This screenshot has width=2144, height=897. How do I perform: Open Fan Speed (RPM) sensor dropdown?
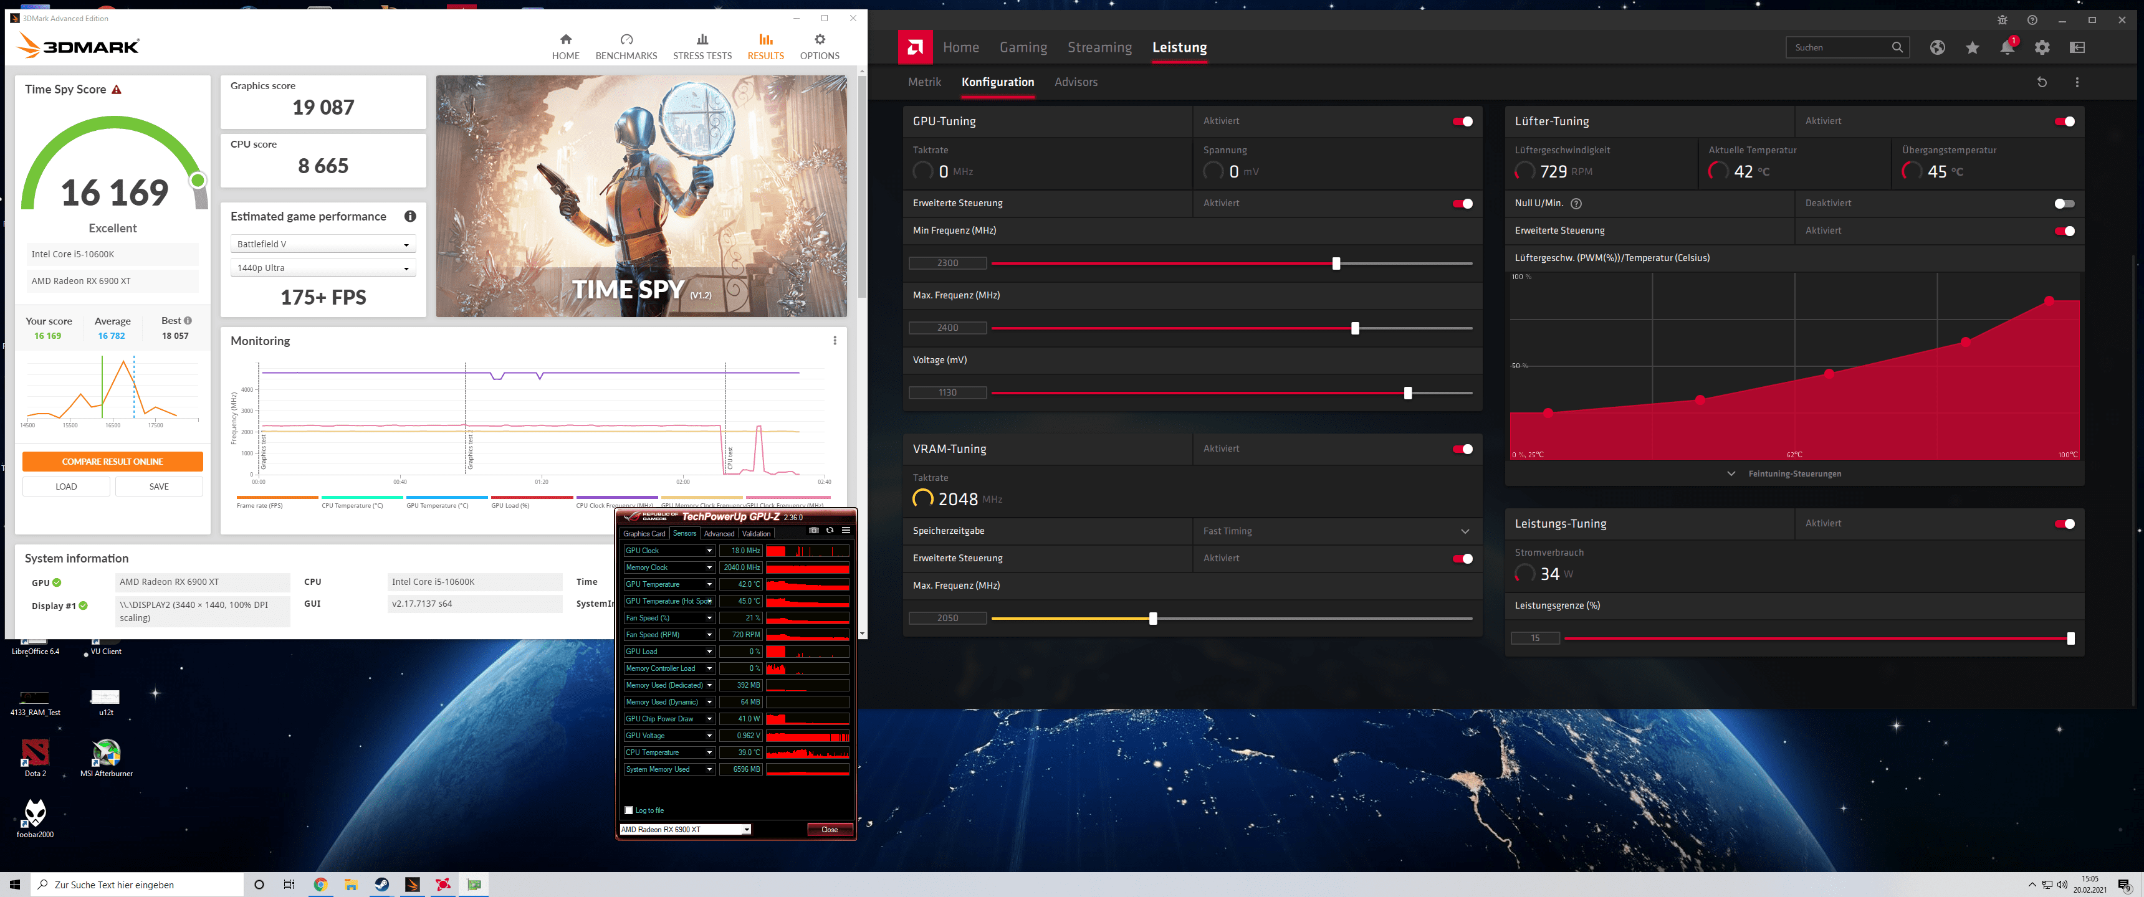pyautogui.click(x=709, y=635)
